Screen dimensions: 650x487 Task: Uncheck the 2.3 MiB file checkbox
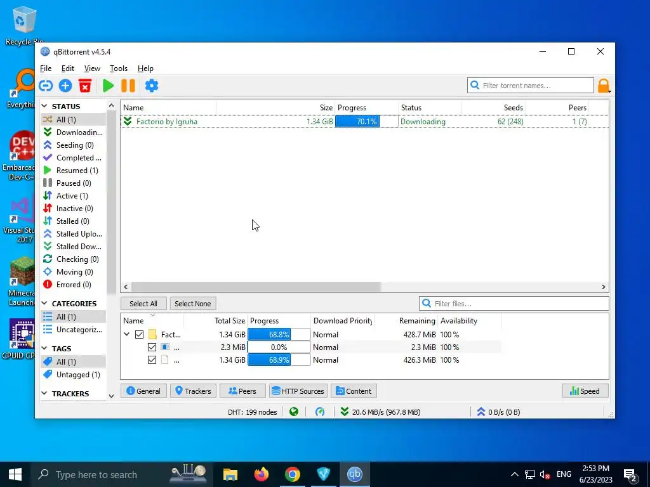tap(152, 347)
